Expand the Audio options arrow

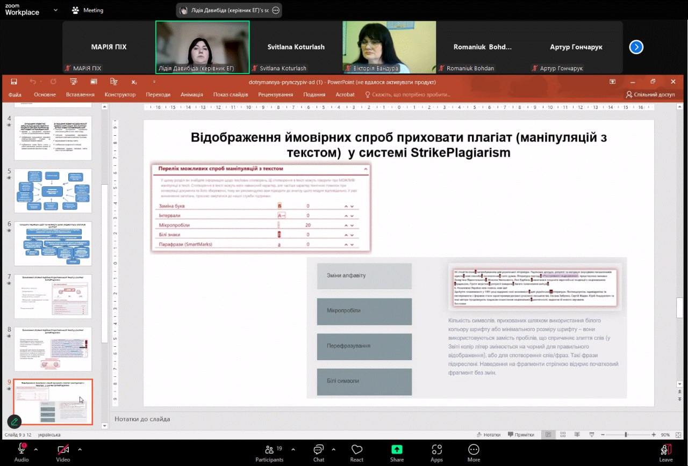36,449
